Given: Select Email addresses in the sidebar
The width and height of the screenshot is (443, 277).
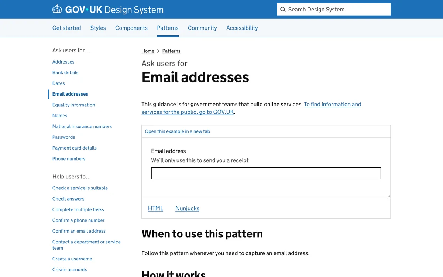Looking at the screenshot, I should point(70,94).
